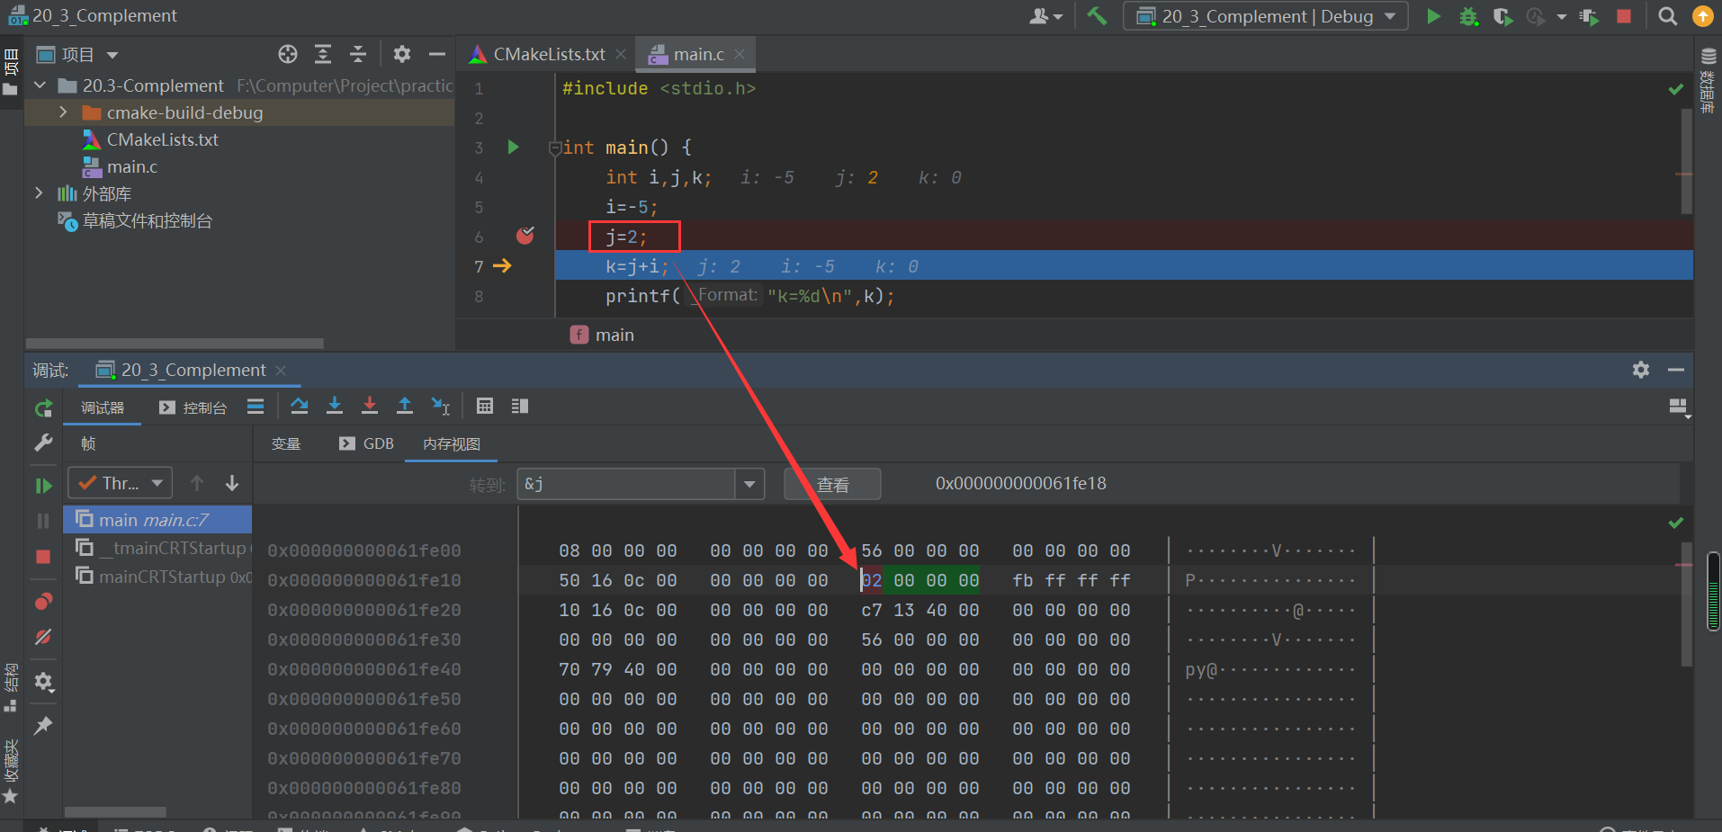Switch to the 变量 tab

click(x=286, y=443)
